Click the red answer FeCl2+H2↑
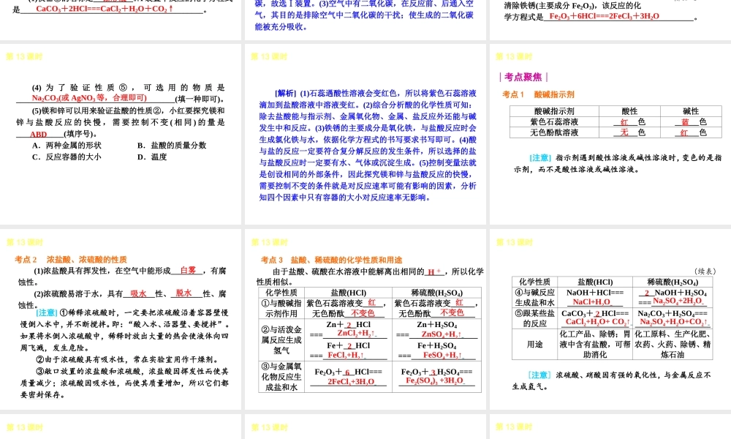This screenshot has width=731, height=439. click(346, 355)
